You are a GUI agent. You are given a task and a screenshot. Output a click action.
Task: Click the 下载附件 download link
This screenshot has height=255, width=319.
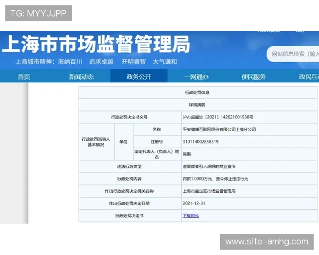tap(191, 216)
